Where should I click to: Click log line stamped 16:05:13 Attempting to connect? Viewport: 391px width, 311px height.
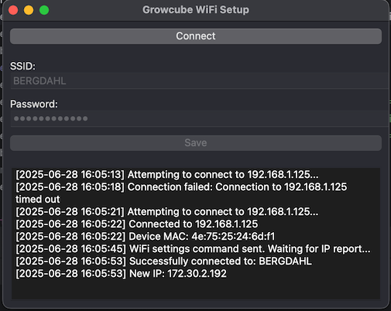[x=167, y=175]
